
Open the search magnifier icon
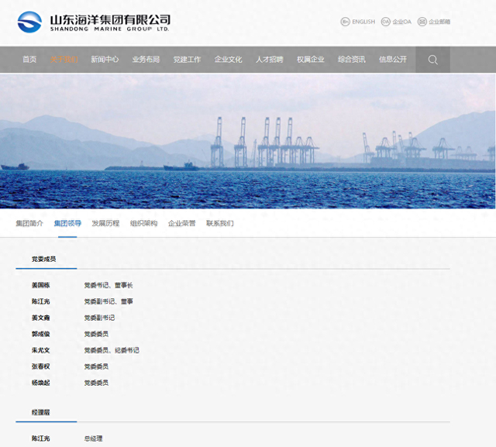coord(432,60)
